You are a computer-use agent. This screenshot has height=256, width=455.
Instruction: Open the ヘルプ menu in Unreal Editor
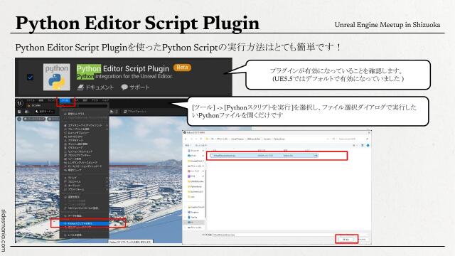105,100
